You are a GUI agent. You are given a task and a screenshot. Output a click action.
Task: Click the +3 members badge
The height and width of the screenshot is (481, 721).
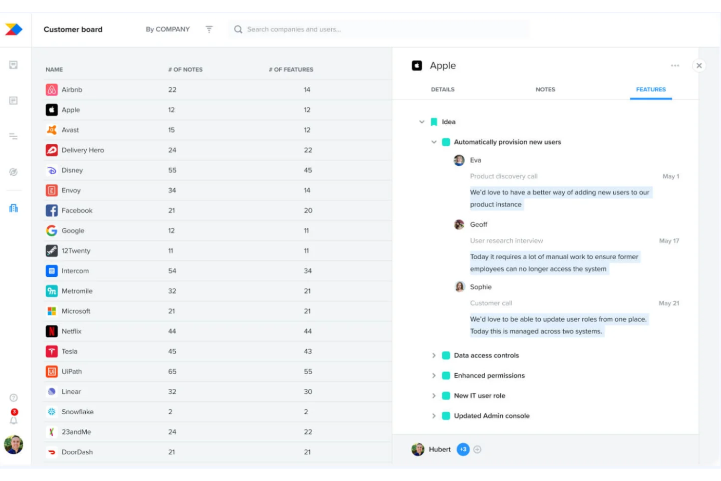click(x=463, y=449)
